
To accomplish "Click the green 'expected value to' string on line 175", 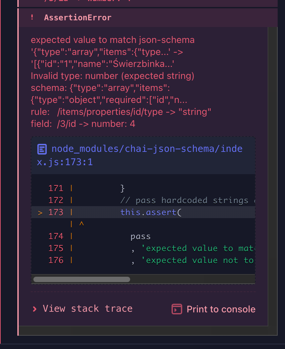I will (197, 248).
